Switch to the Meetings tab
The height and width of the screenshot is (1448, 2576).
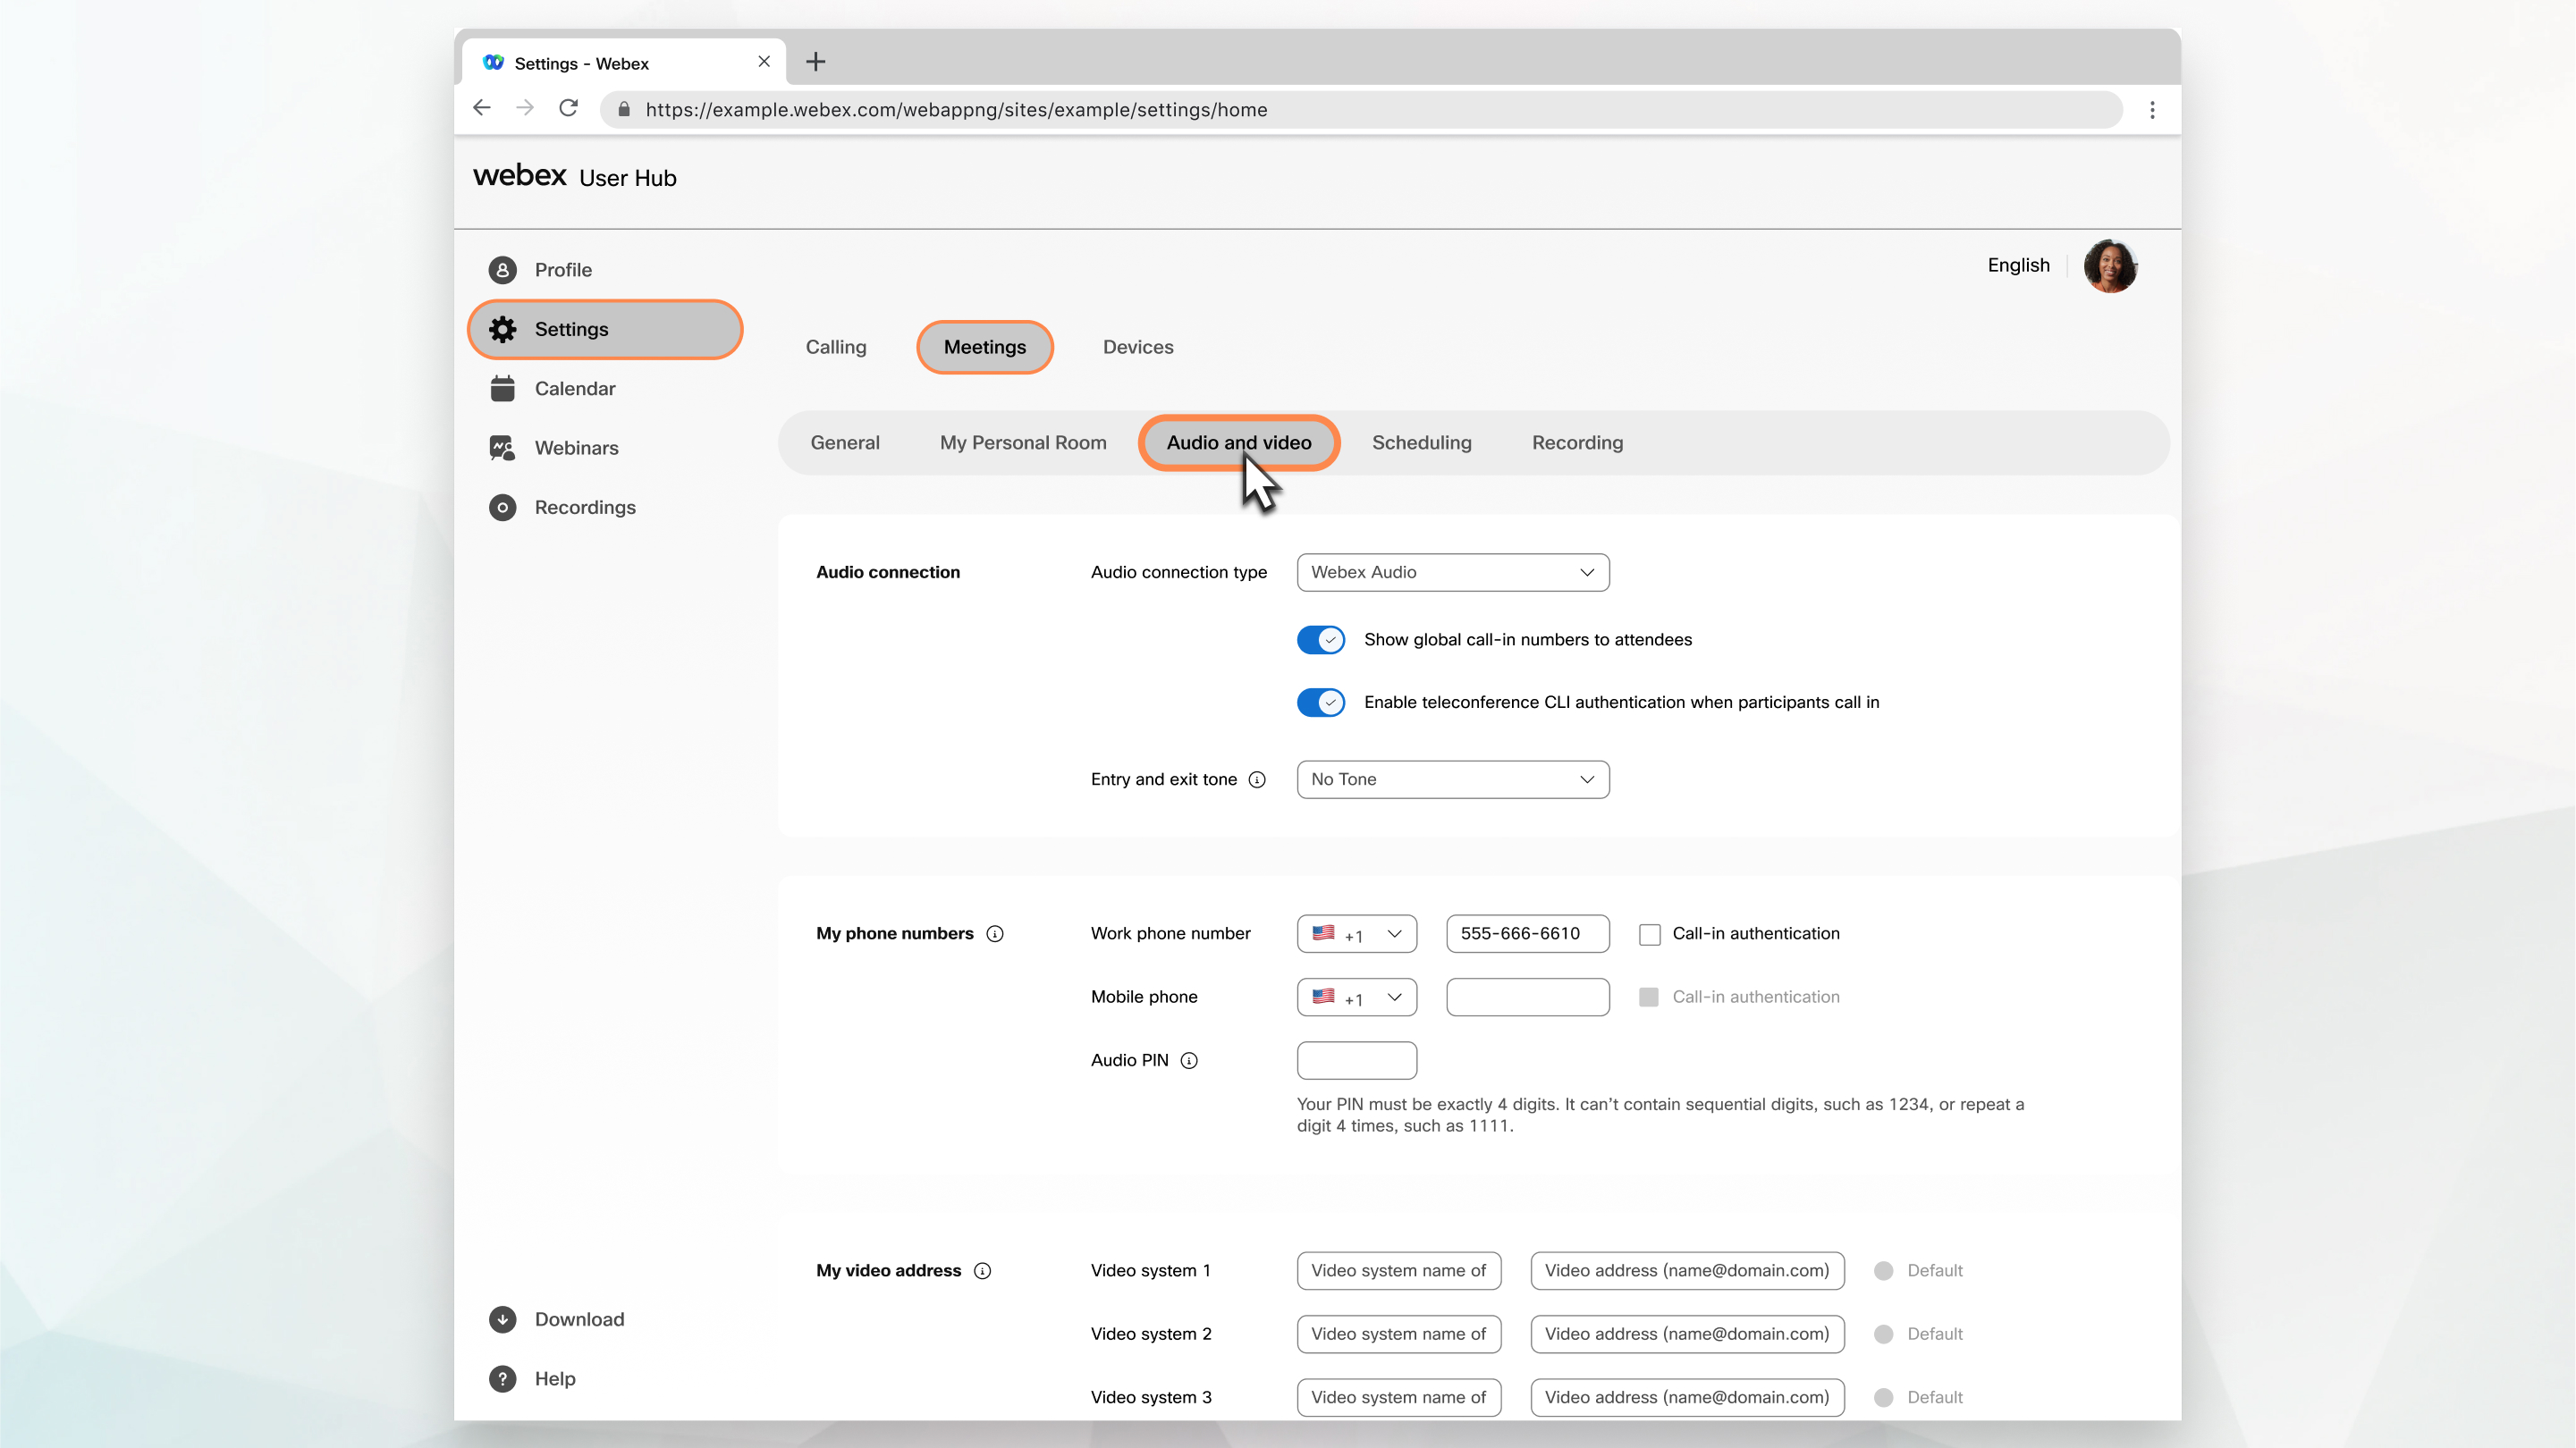[985, 347]
